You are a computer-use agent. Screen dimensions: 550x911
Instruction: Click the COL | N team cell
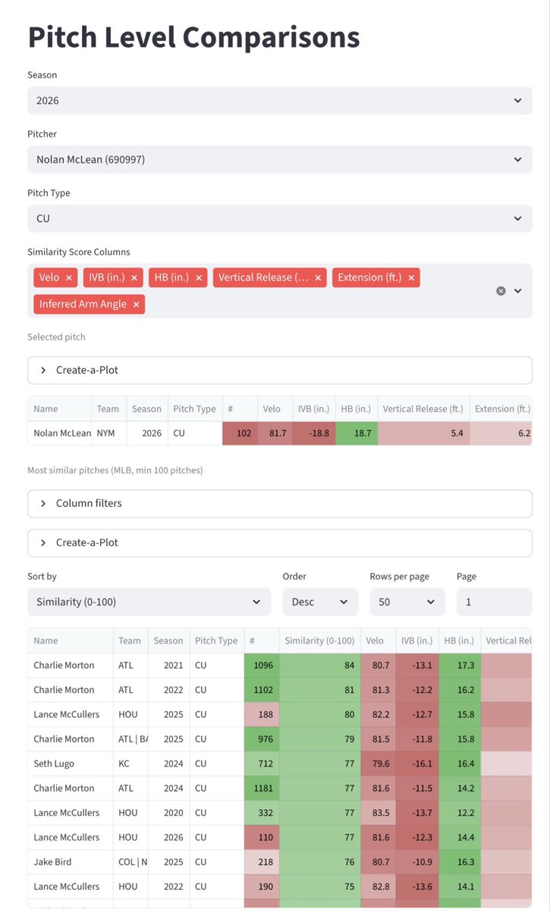point(130,862)
